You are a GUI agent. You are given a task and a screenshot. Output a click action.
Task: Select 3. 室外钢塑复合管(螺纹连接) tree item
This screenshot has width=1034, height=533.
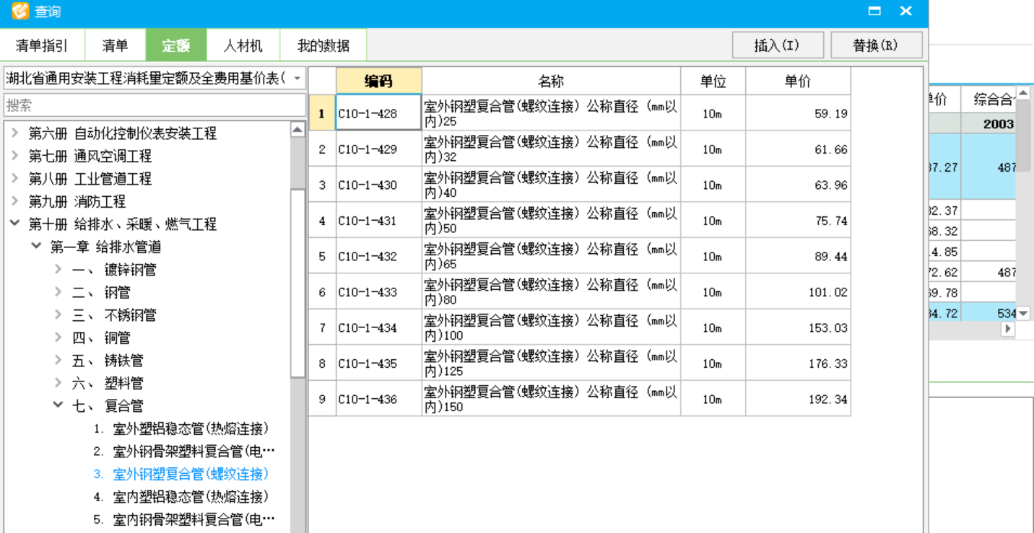point(181,474)
